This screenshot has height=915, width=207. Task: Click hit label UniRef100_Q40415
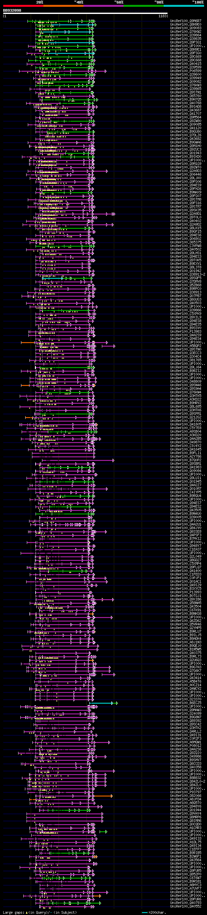tap(186, 64)
